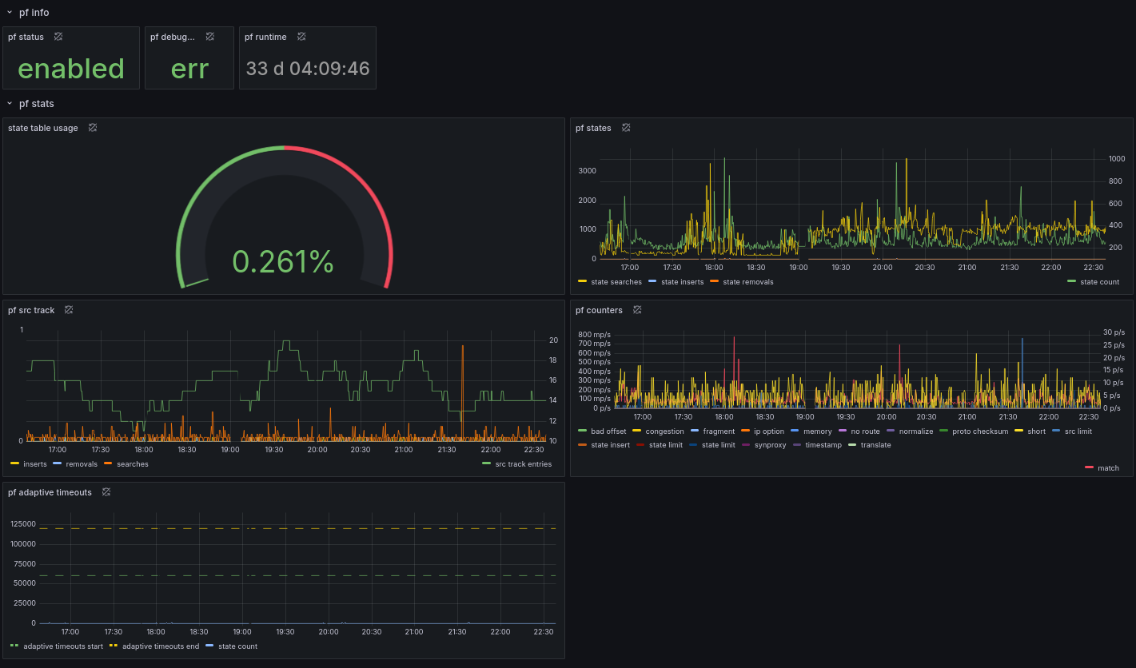Select adaptive timeouts start legend entry
Image resolution: width=1136 pixels, height=668 pixels.
click(x=63, y=646)
